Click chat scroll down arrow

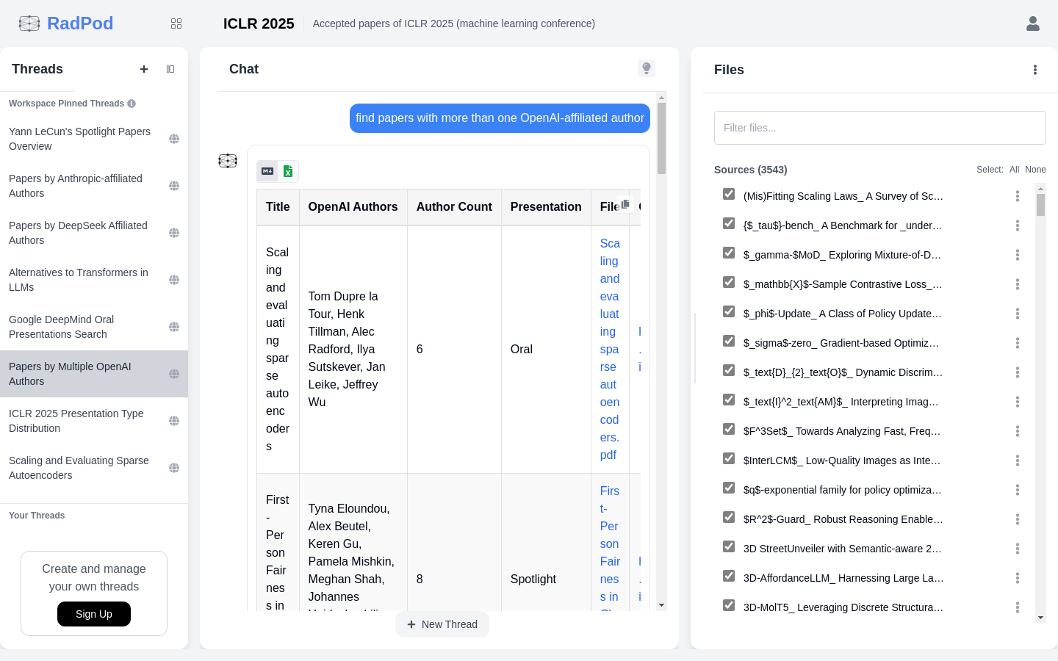click(x=661, y=606)
